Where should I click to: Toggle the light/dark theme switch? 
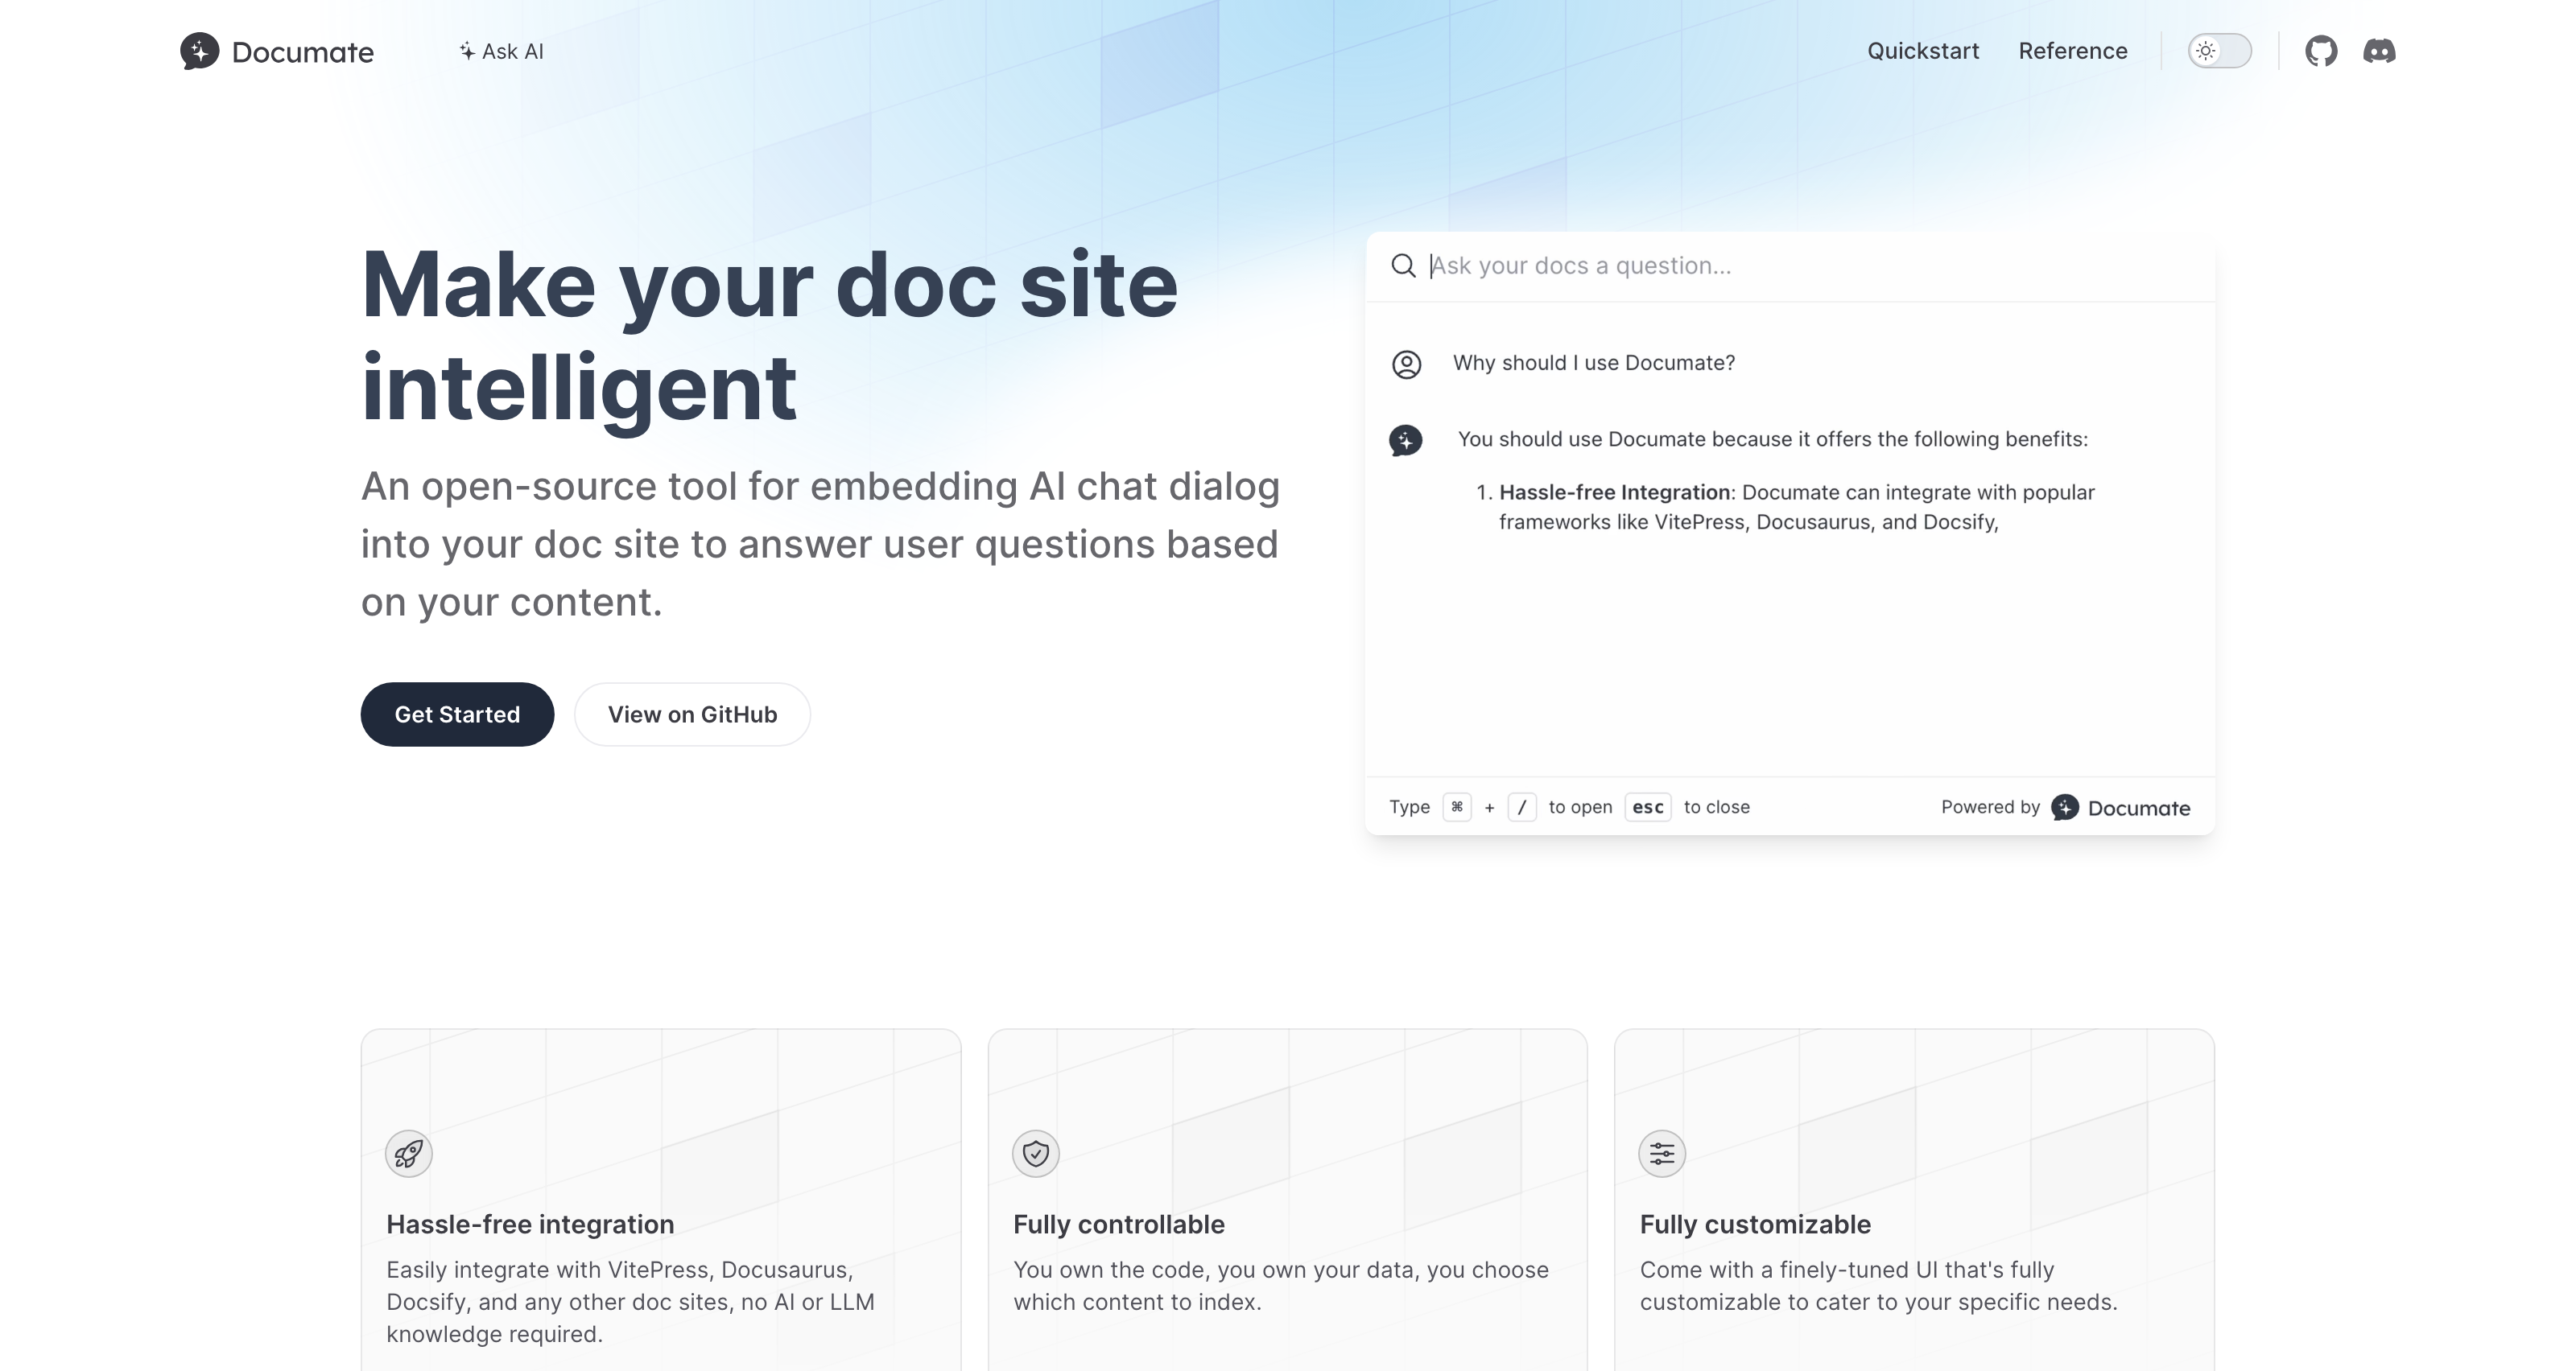(2219, 51)
